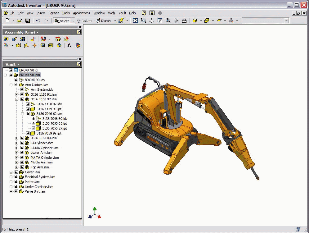This screenshot has height=233, width=309.
Task: Close the Vault browser panel with its X
Action: pos(80,59)
